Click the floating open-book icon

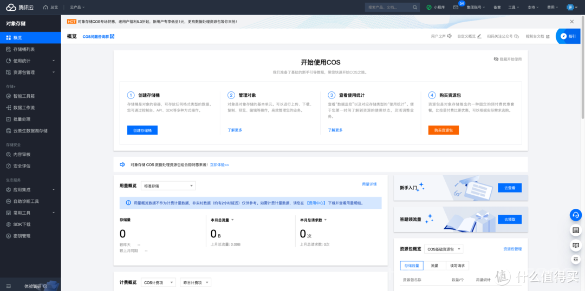pyautogui.click(x=576, y=245)
